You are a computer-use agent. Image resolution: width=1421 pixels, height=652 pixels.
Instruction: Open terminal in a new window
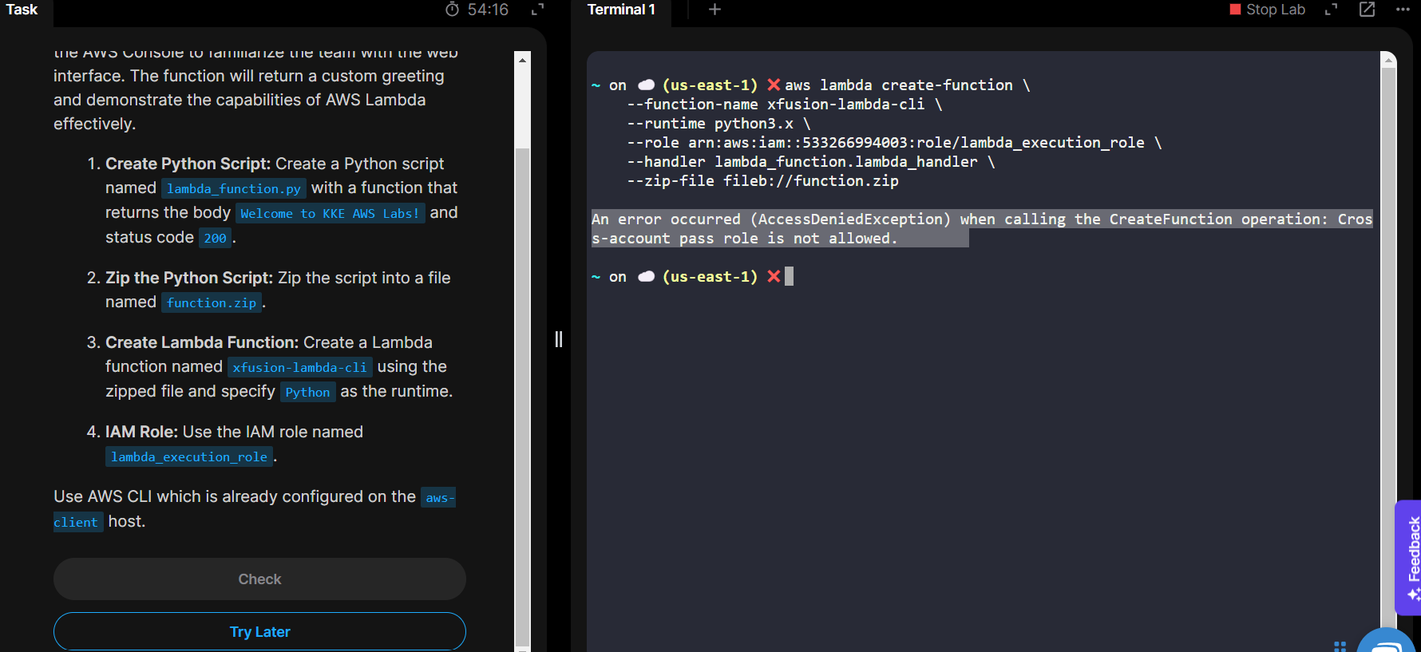click(1367, 10)
